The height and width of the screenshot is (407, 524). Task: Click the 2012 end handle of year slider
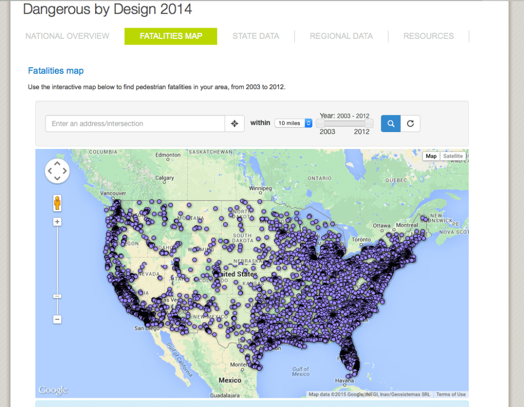[x=369, y=123]
